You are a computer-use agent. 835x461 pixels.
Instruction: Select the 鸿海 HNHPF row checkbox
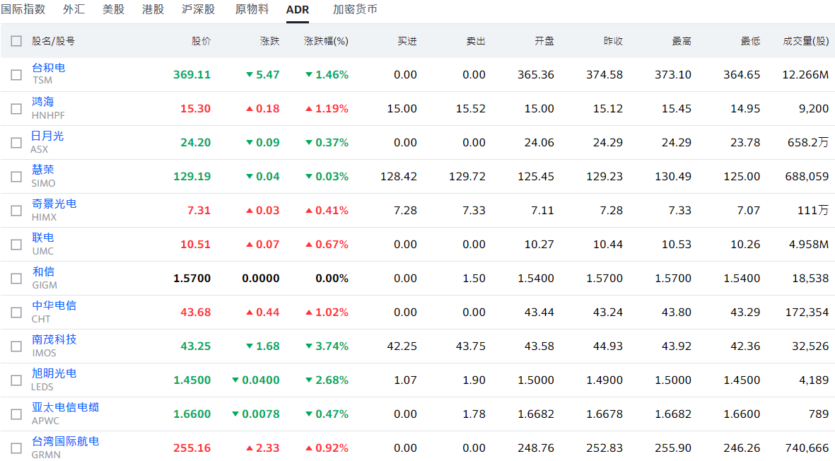click(16, 109)
